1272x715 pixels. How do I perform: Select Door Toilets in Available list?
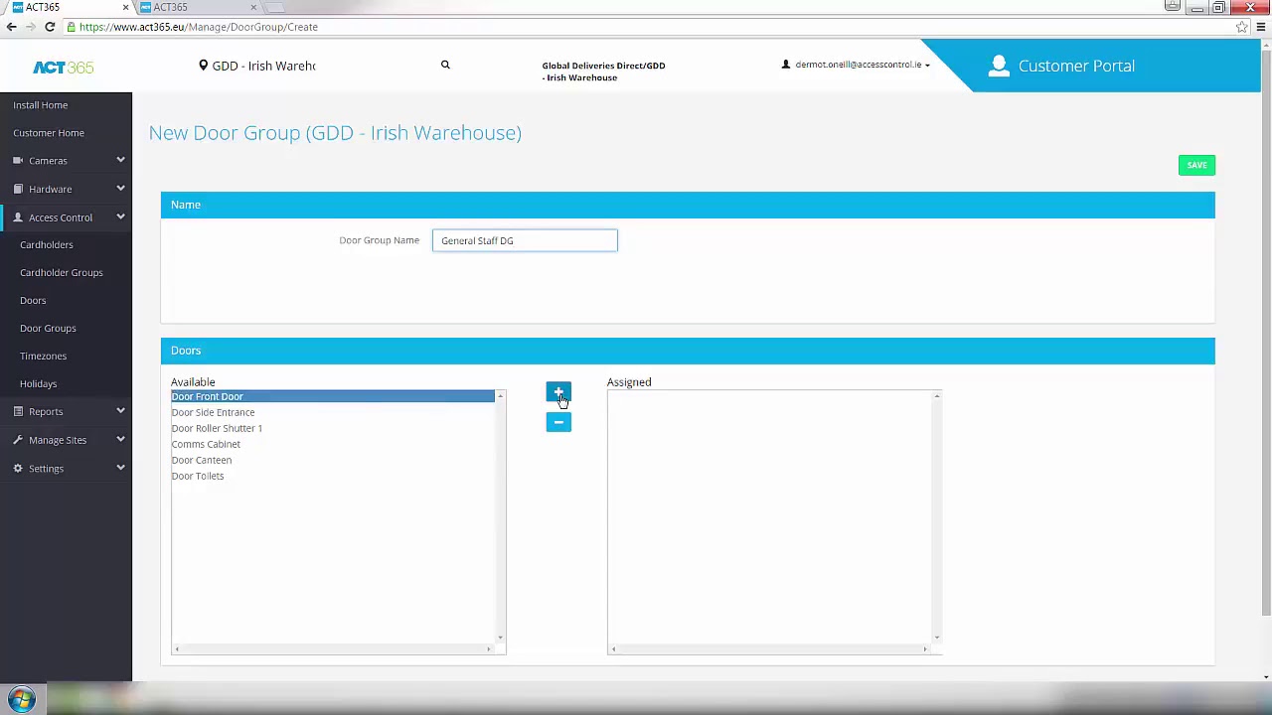coord(332,476)
